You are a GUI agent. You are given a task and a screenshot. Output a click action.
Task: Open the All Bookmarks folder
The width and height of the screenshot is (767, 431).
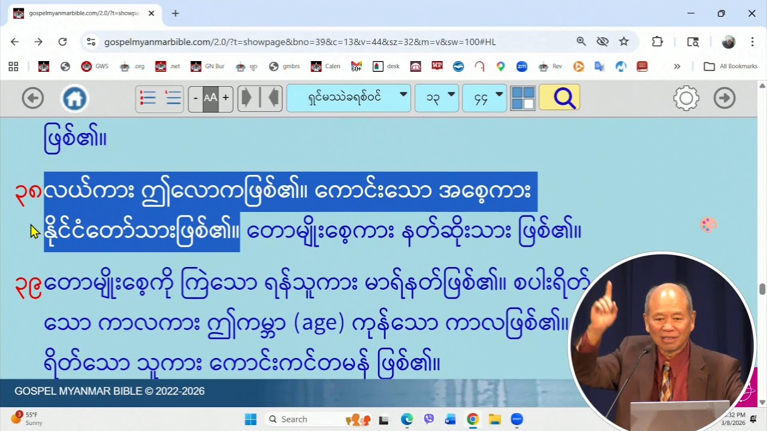click(730, 66)
